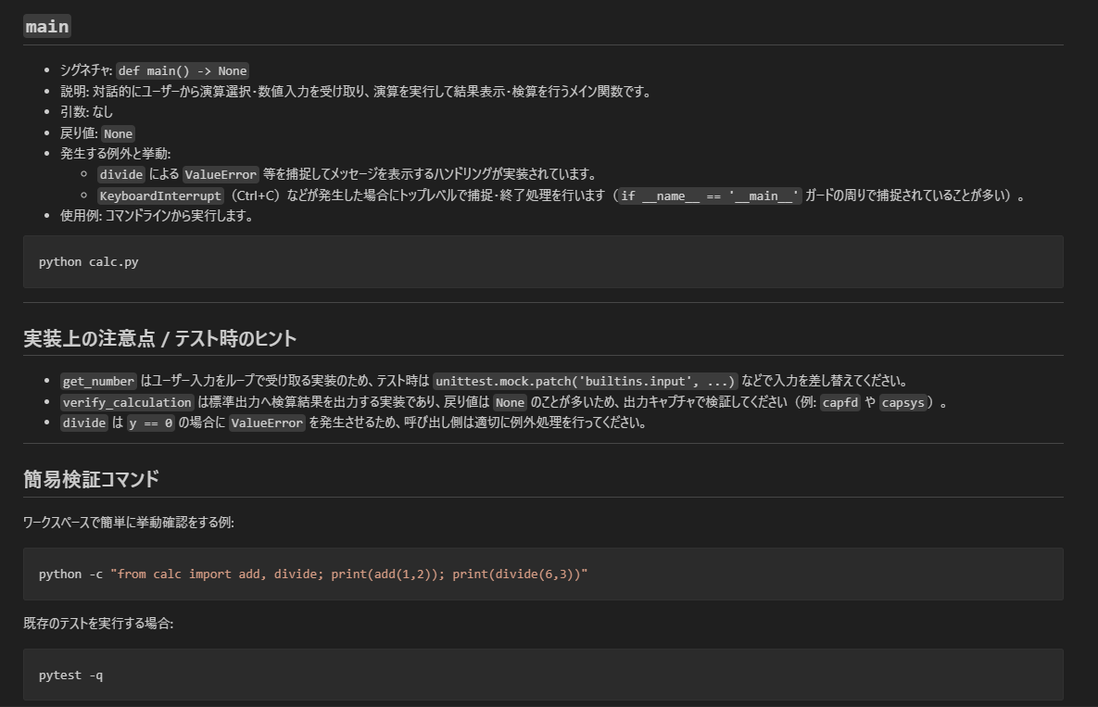Screen dimensions: 1098x707
Task: Click the 'ValueError' code in exceptions list
Action: 221,174
